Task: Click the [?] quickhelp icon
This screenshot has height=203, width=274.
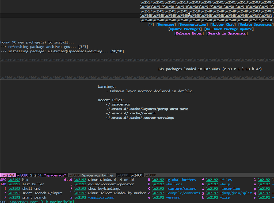Action: pos(151,24)
